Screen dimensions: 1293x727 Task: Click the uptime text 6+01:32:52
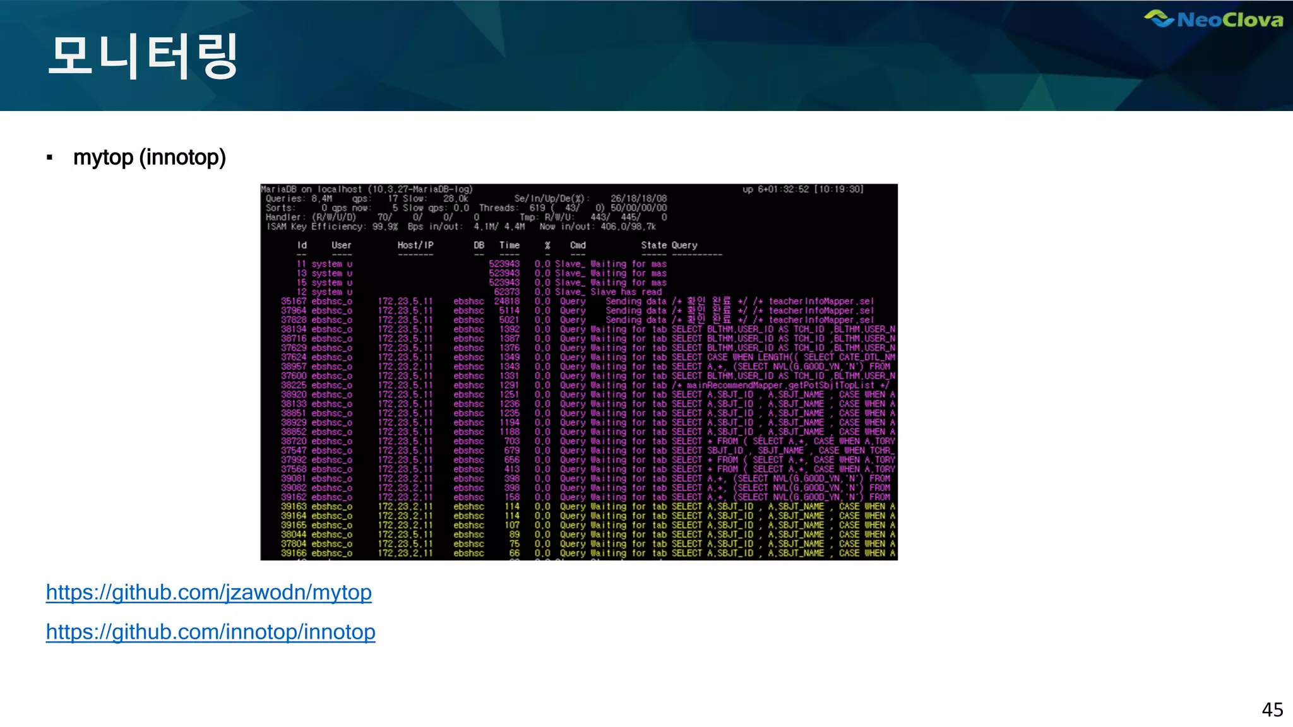[783, 189]
